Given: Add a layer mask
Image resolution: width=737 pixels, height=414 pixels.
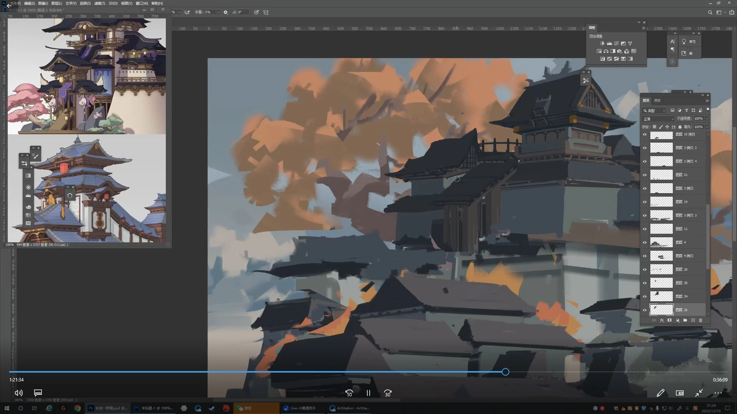Looking at the screenshot, I should tap(669, 320).
